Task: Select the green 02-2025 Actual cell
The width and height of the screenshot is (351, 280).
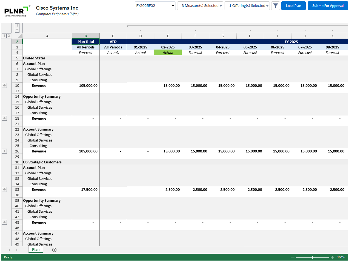Action: (168, 53)
